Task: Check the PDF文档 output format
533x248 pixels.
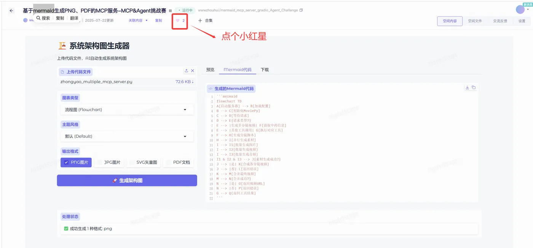Action: [x=178, y=162]
